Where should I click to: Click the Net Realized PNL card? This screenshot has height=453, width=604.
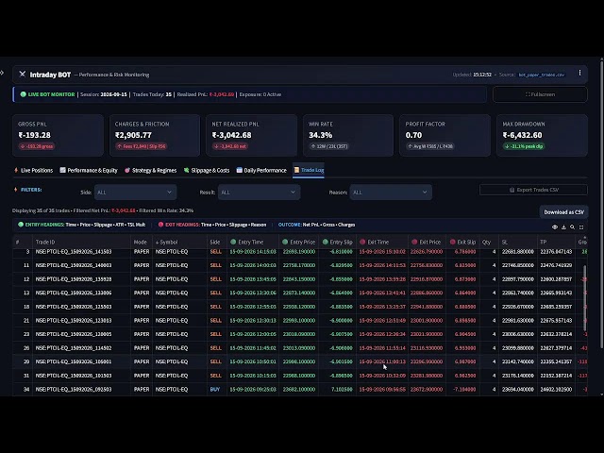(252, 135)
